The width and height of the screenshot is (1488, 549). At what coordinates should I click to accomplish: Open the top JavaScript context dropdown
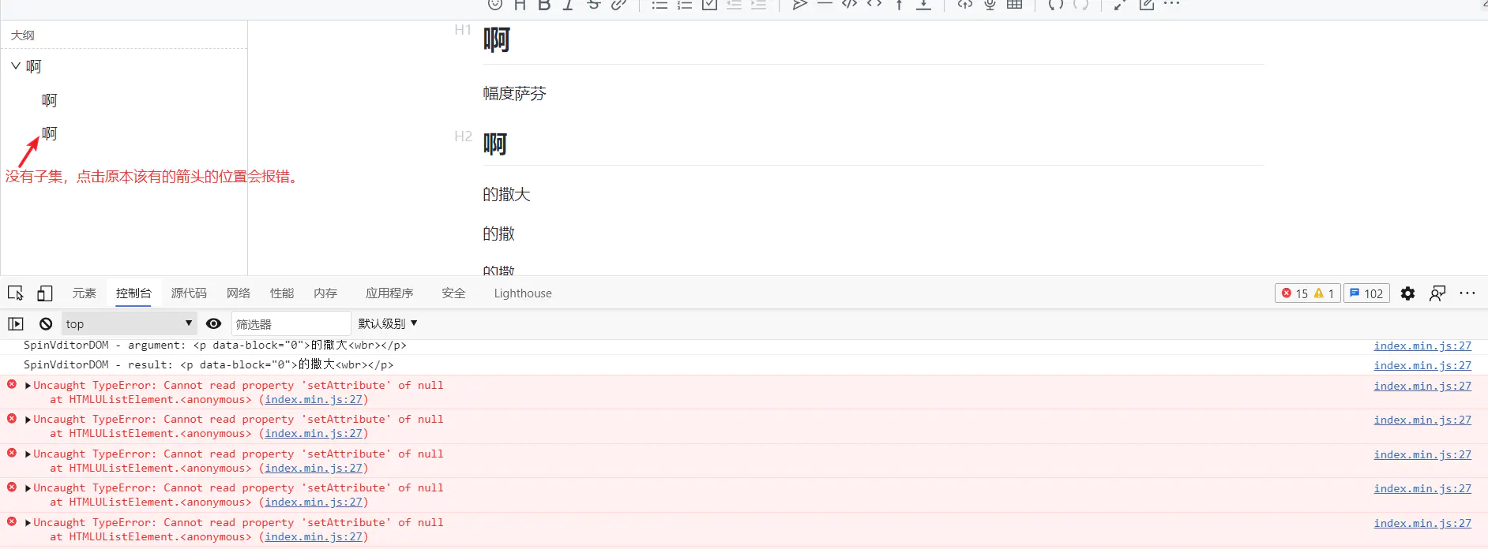point(129,324)
